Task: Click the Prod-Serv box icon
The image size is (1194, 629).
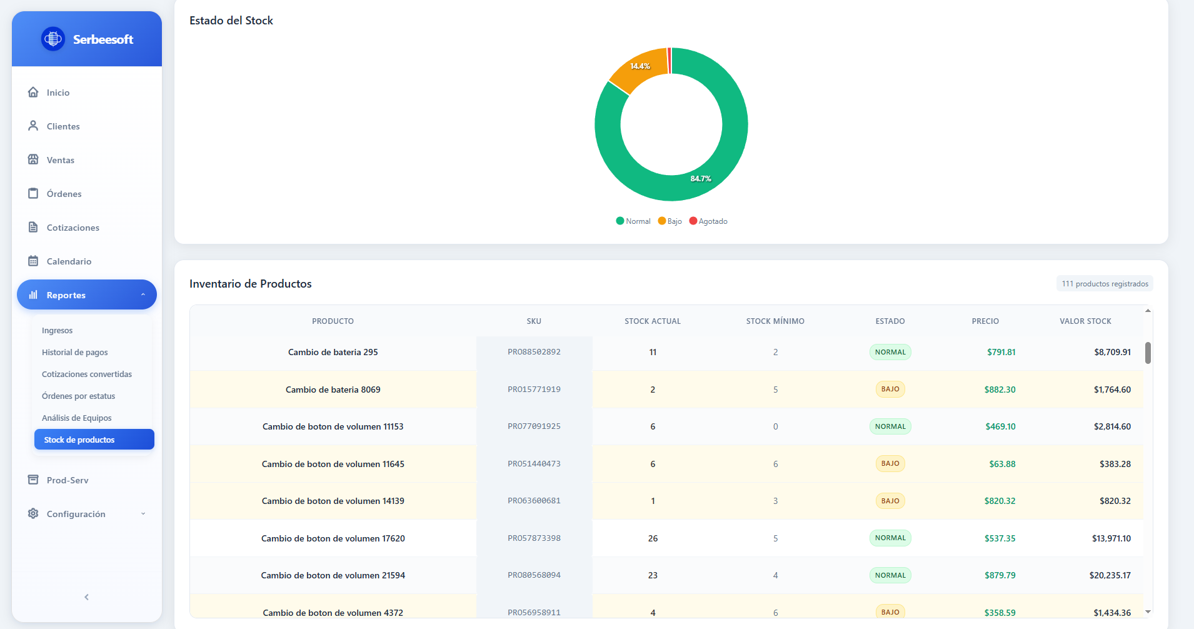Action: (33, 480)
